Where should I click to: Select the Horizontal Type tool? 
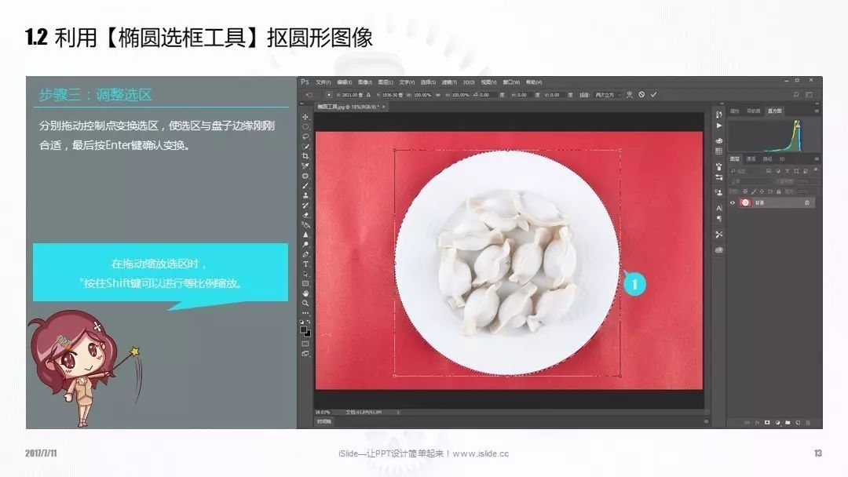tap(305, 264)
